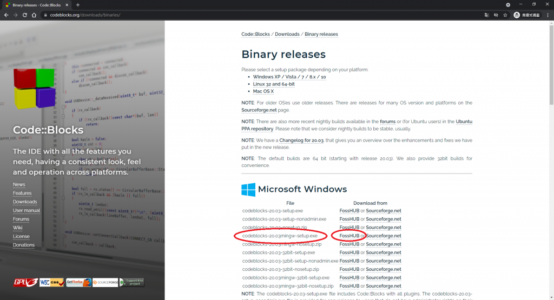Open the incognito profile indicator
The height and width of the screenshot is (300, 554).
pos(526,15)
